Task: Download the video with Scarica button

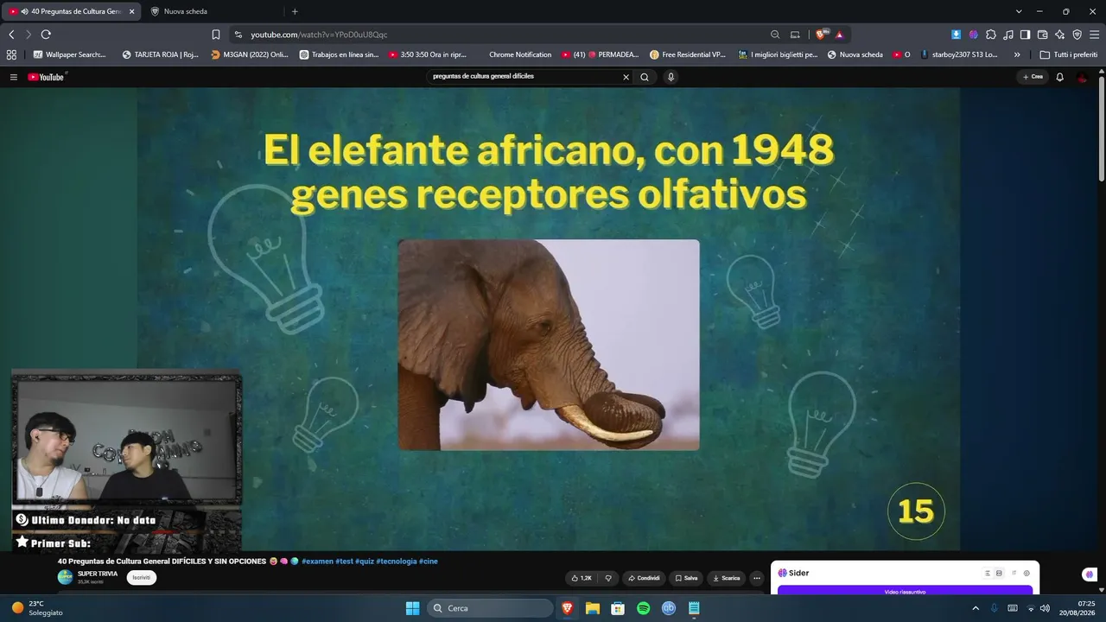Action: click(727, 578)
